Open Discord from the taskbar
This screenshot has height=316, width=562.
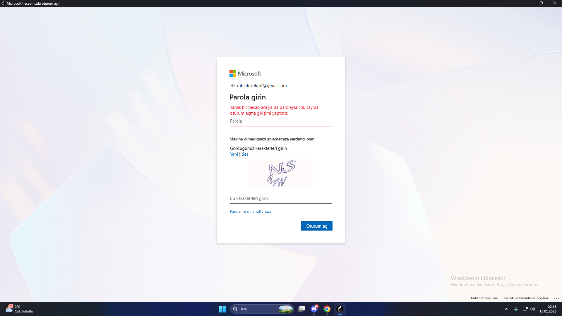(314, 309)
